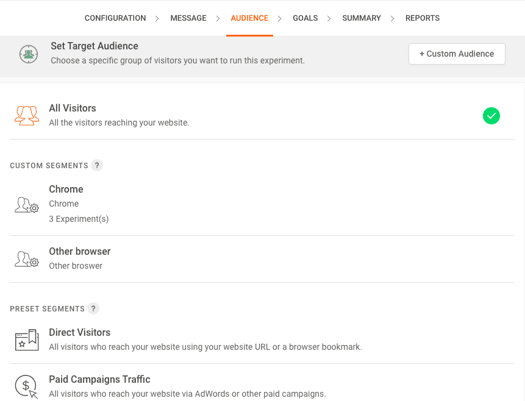Screen dimensions: 525x401
Task: Click the Chrome segment user-gear icon
Action: click(x=27, y=205)
